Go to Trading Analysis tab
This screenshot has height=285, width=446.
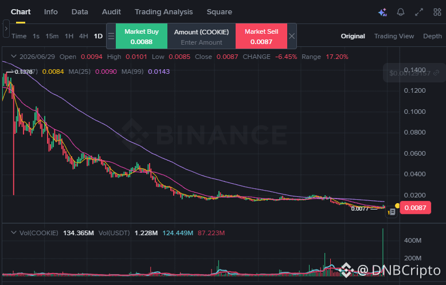click(x=163, y=12)
